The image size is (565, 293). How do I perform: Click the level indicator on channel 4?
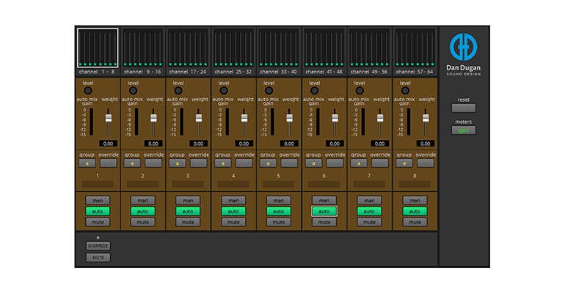[224, 91]
